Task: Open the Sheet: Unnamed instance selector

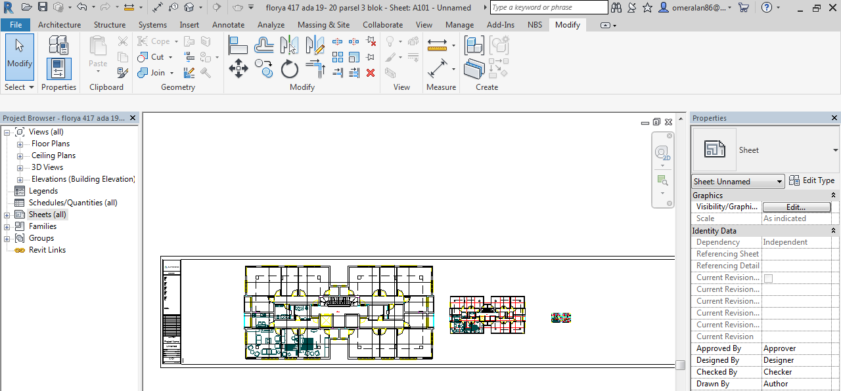Action: (739, 182)
